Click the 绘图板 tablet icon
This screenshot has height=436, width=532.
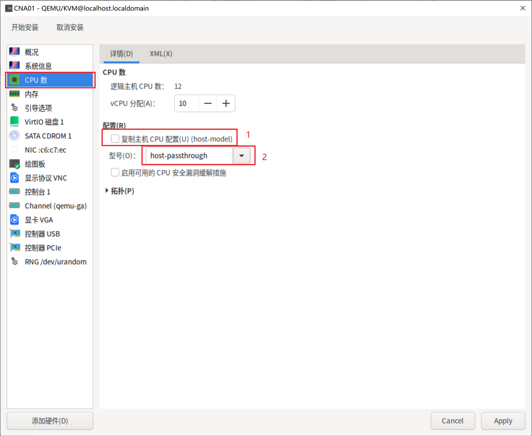coord(15,164)
